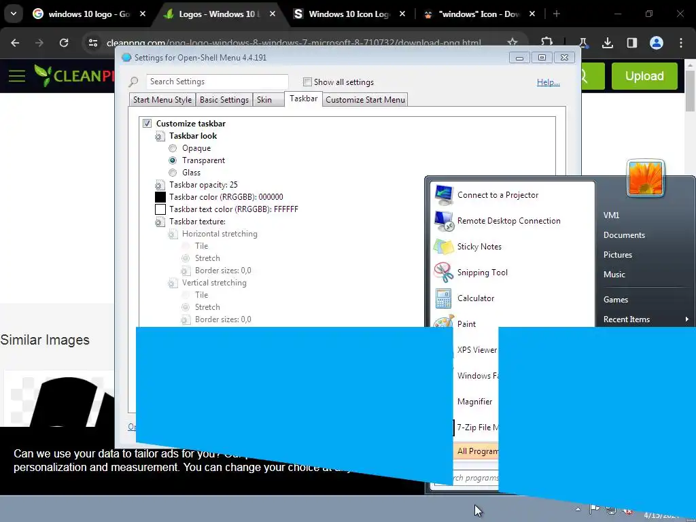Toggle Customize taskbar checkbox
Screen dimensions: 696x522
[147, 124]
